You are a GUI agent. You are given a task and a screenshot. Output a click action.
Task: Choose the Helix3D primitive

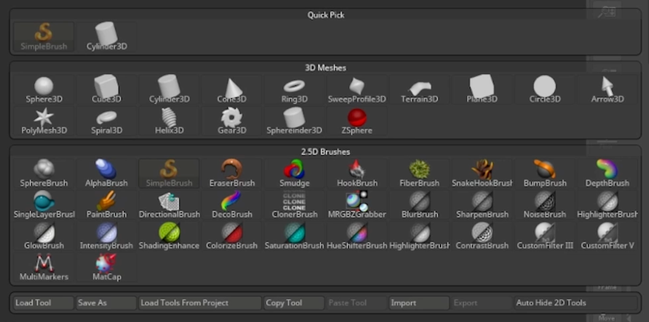click(x=169, y=121)
